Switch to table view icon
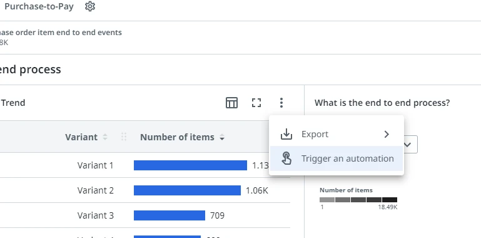Image resolution: width=481 pixels, height=238 pixels. point(231,103)
